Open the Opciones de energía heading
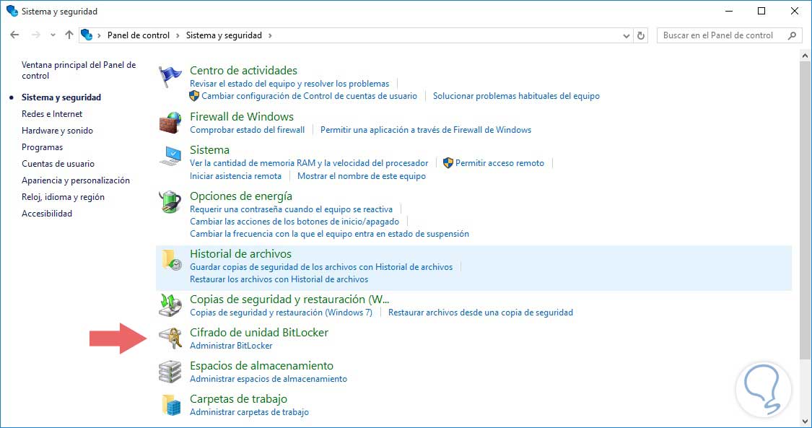The width and height of the screenshot is (812, 428). click(x=241, y=196)
